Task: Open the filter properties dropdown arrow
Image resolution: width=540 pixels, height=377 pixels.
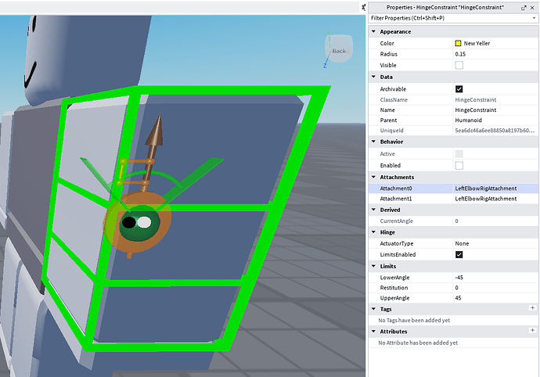Action: coord(535,18)
